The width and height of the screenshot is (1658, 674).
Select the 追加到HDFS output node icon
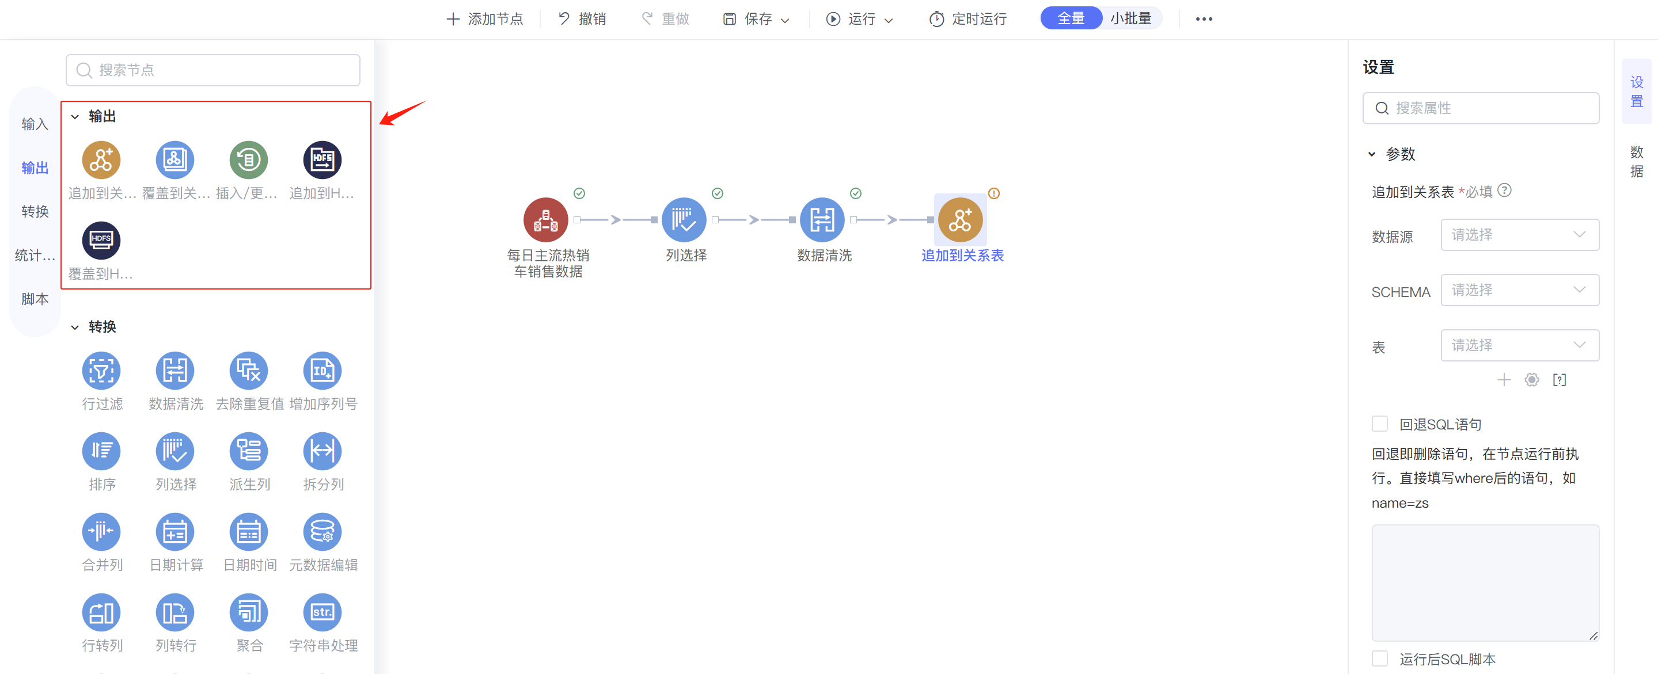[x=323, y=159]
